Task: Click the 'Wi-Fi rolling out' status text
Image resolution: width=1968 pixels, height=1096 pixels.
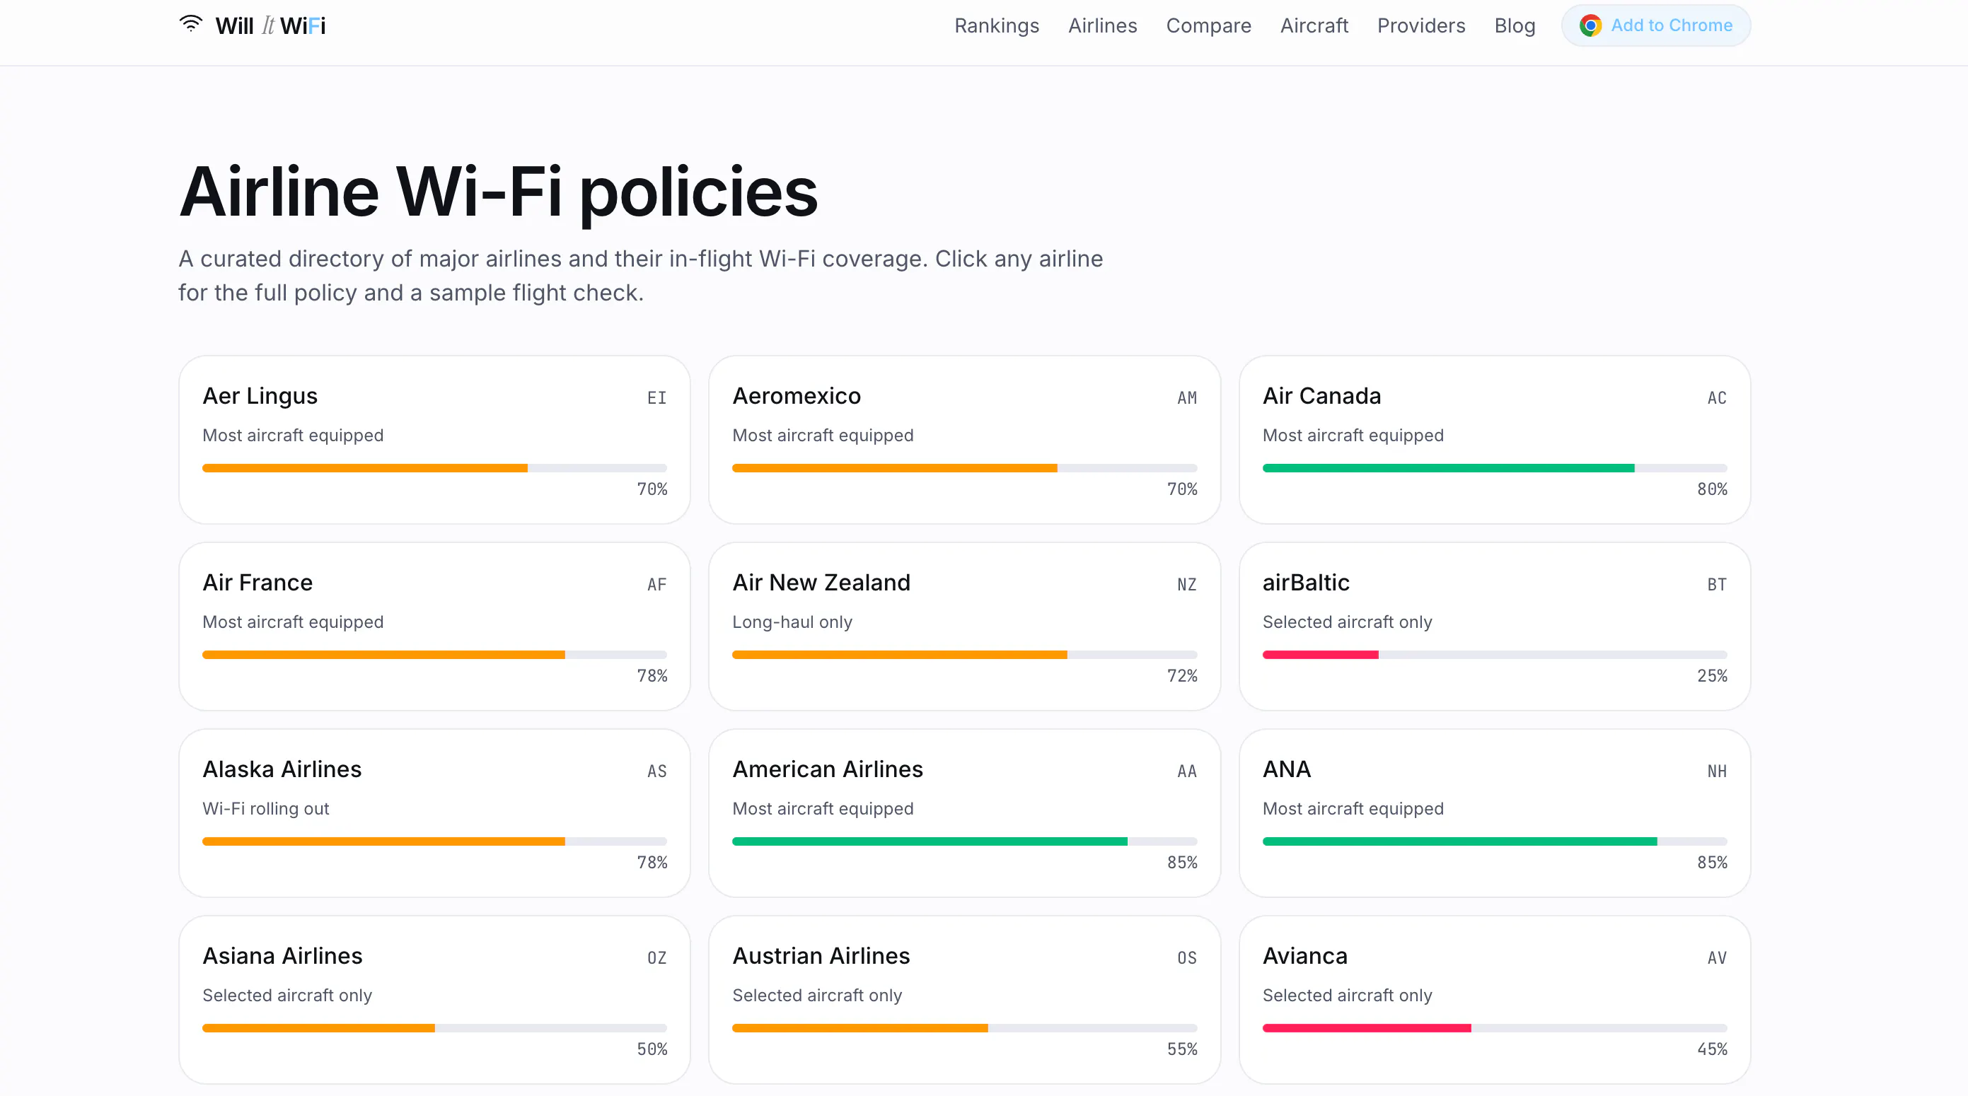Action: click(x=266, y=809)
